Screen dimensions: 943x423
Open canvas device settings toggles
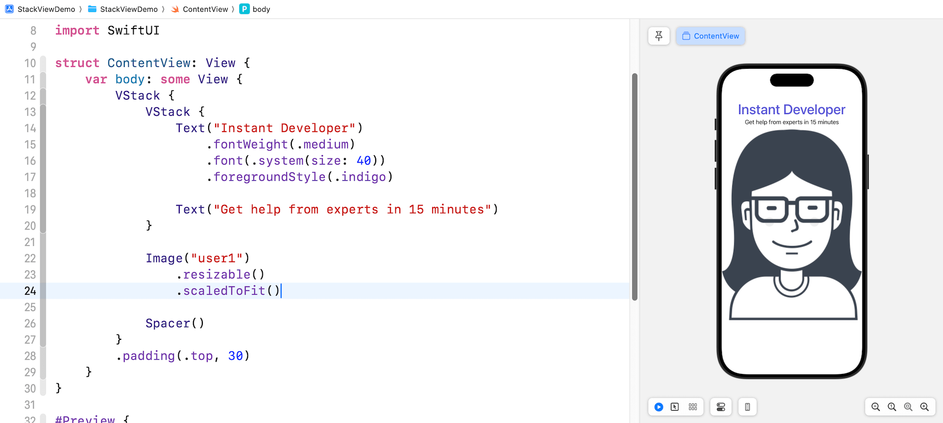721,407
